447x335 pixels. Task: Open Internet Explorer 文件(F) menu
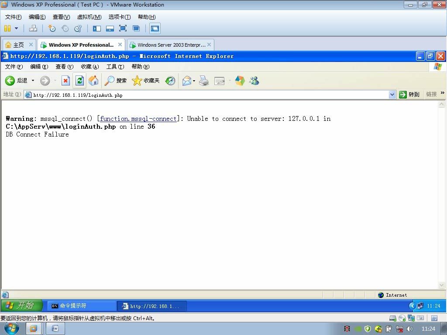click(x=14, y=67)
